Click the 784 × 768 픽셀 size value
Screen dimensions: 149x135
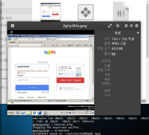point(123,39)
